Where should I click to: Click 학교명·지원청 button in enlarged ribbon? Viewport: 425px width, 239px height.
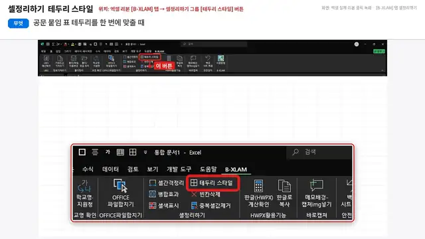(x=84, y=193)
